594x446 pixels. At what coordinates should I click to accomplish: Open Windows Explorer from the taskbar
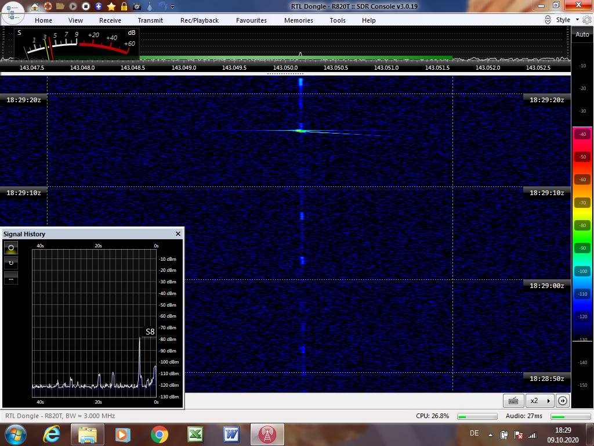click(x=88, y=434)
